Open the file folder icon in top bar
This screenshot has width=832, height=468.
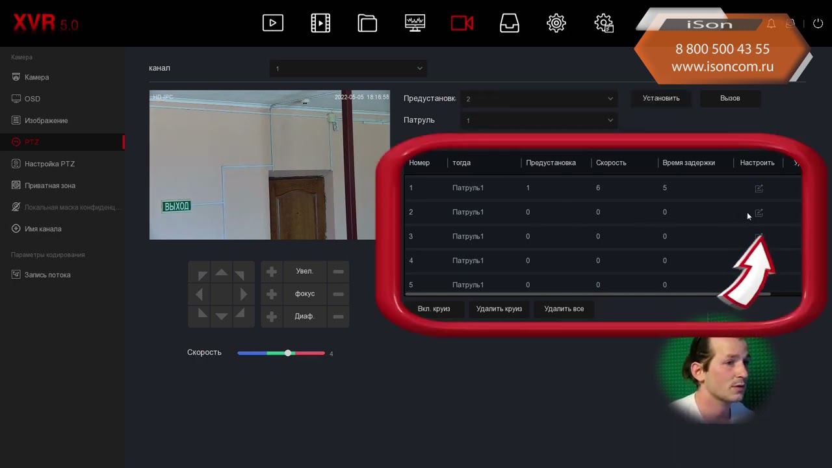click(367, 23)
